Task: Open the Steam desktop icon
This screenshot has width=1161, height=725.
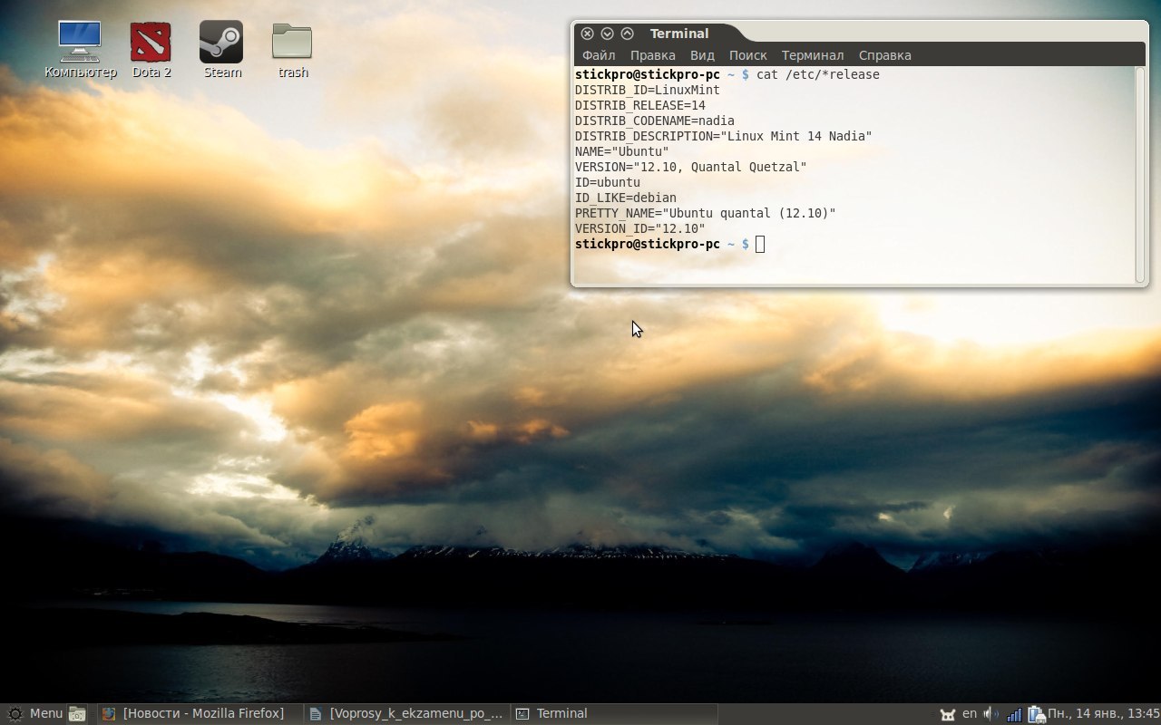Action: tap(222, 50)
